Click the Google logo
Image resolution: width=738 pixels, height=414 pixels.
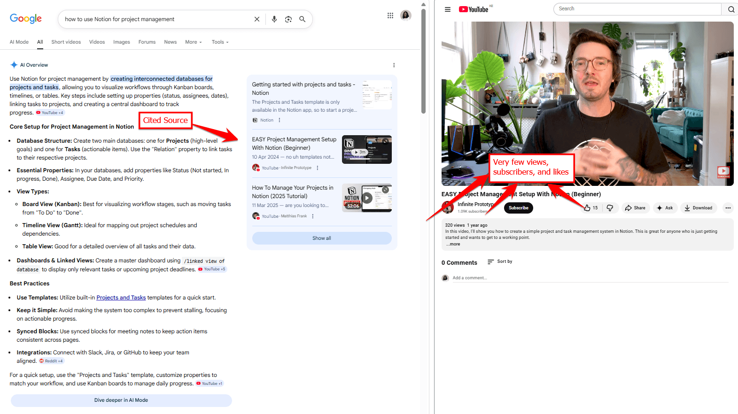point(26,18)
